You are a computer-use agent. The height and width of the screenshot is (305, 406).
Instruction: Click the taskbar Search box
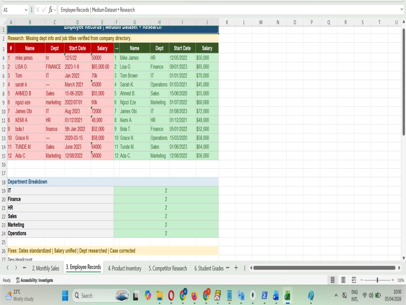click(x=100, y=295)
